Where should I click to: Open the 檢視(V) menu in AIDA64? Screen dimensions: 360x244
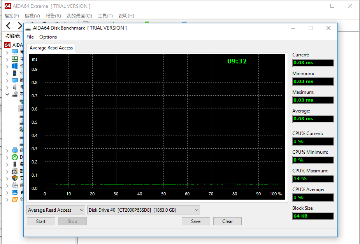coord(32,16)
